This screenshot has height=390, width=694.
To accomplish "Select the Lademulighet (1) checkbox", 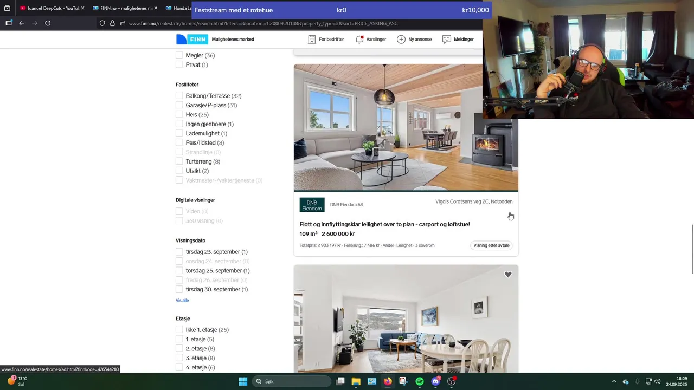I will (179, 133).
